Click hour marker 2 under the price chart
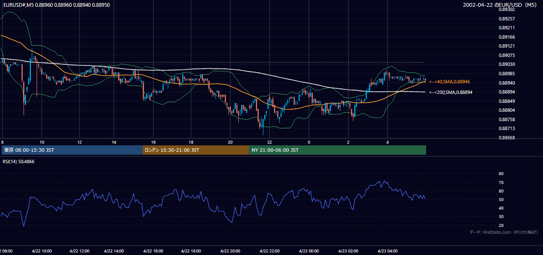The width and height of the screenshot is (543, 255). pyautogui.click(x=348, y=142)
